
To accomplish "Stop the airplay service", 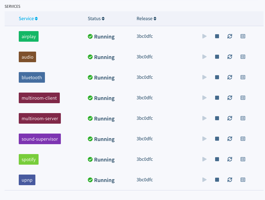I will (x=217, y=36).
